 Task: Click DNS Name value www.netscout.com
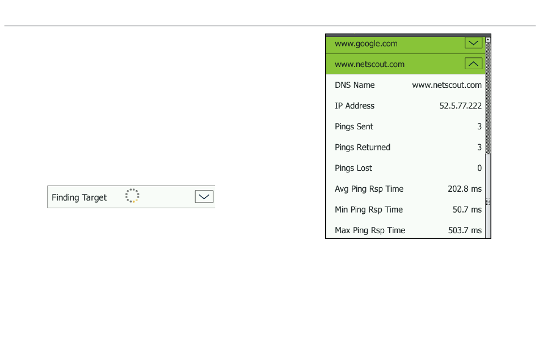pos(447,85)
